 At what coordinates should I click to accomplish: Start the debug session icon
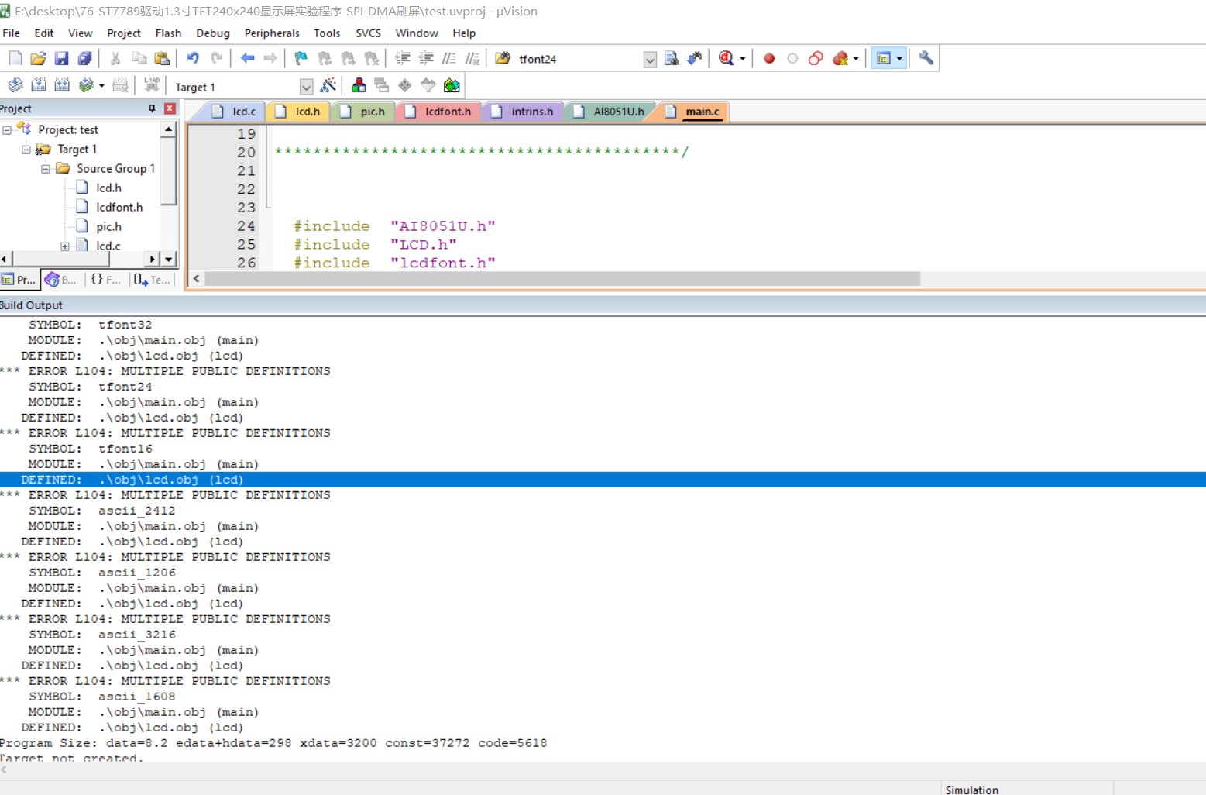[x=726, y=58]
